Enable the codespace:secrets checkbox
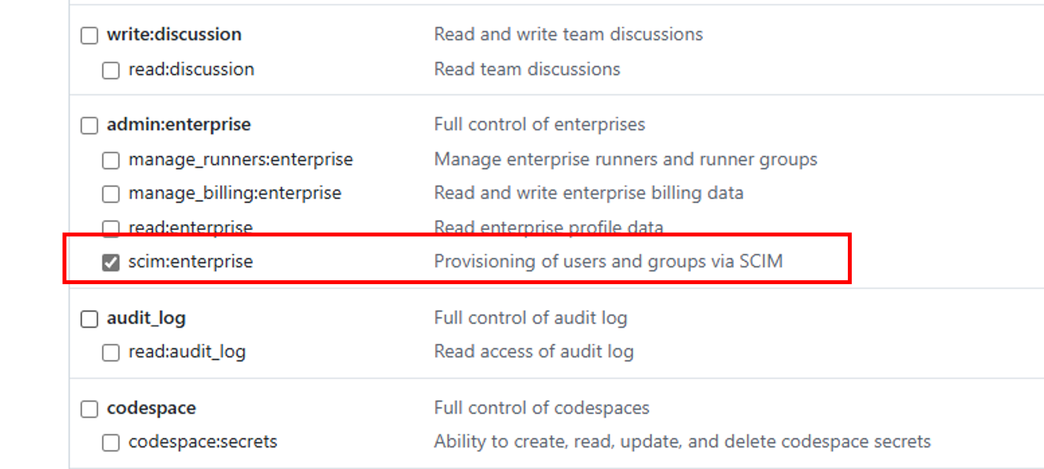Screen dimensions: 1044x469 click(x=111, y=442)
